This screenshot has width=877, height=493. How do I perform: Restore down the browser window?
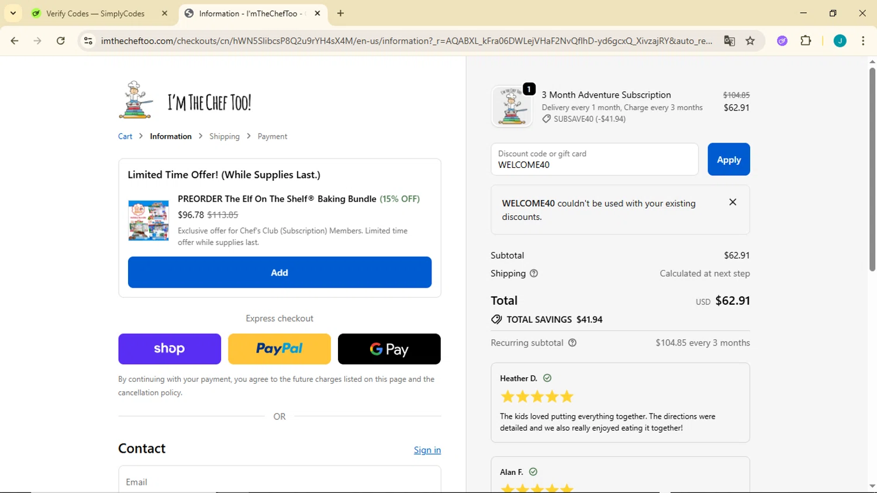833,13
